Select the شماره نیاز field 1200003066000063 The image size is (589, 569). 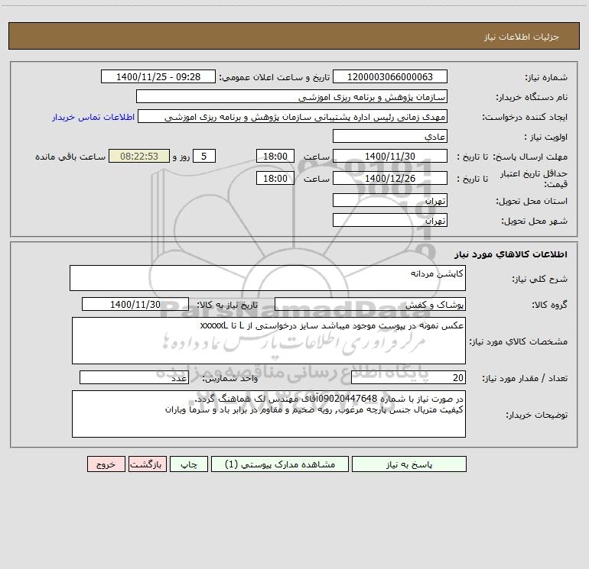tap(390, 76)
